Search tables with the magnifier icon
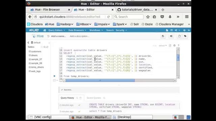This screenshot has width=216, height=121. (45, 47)
